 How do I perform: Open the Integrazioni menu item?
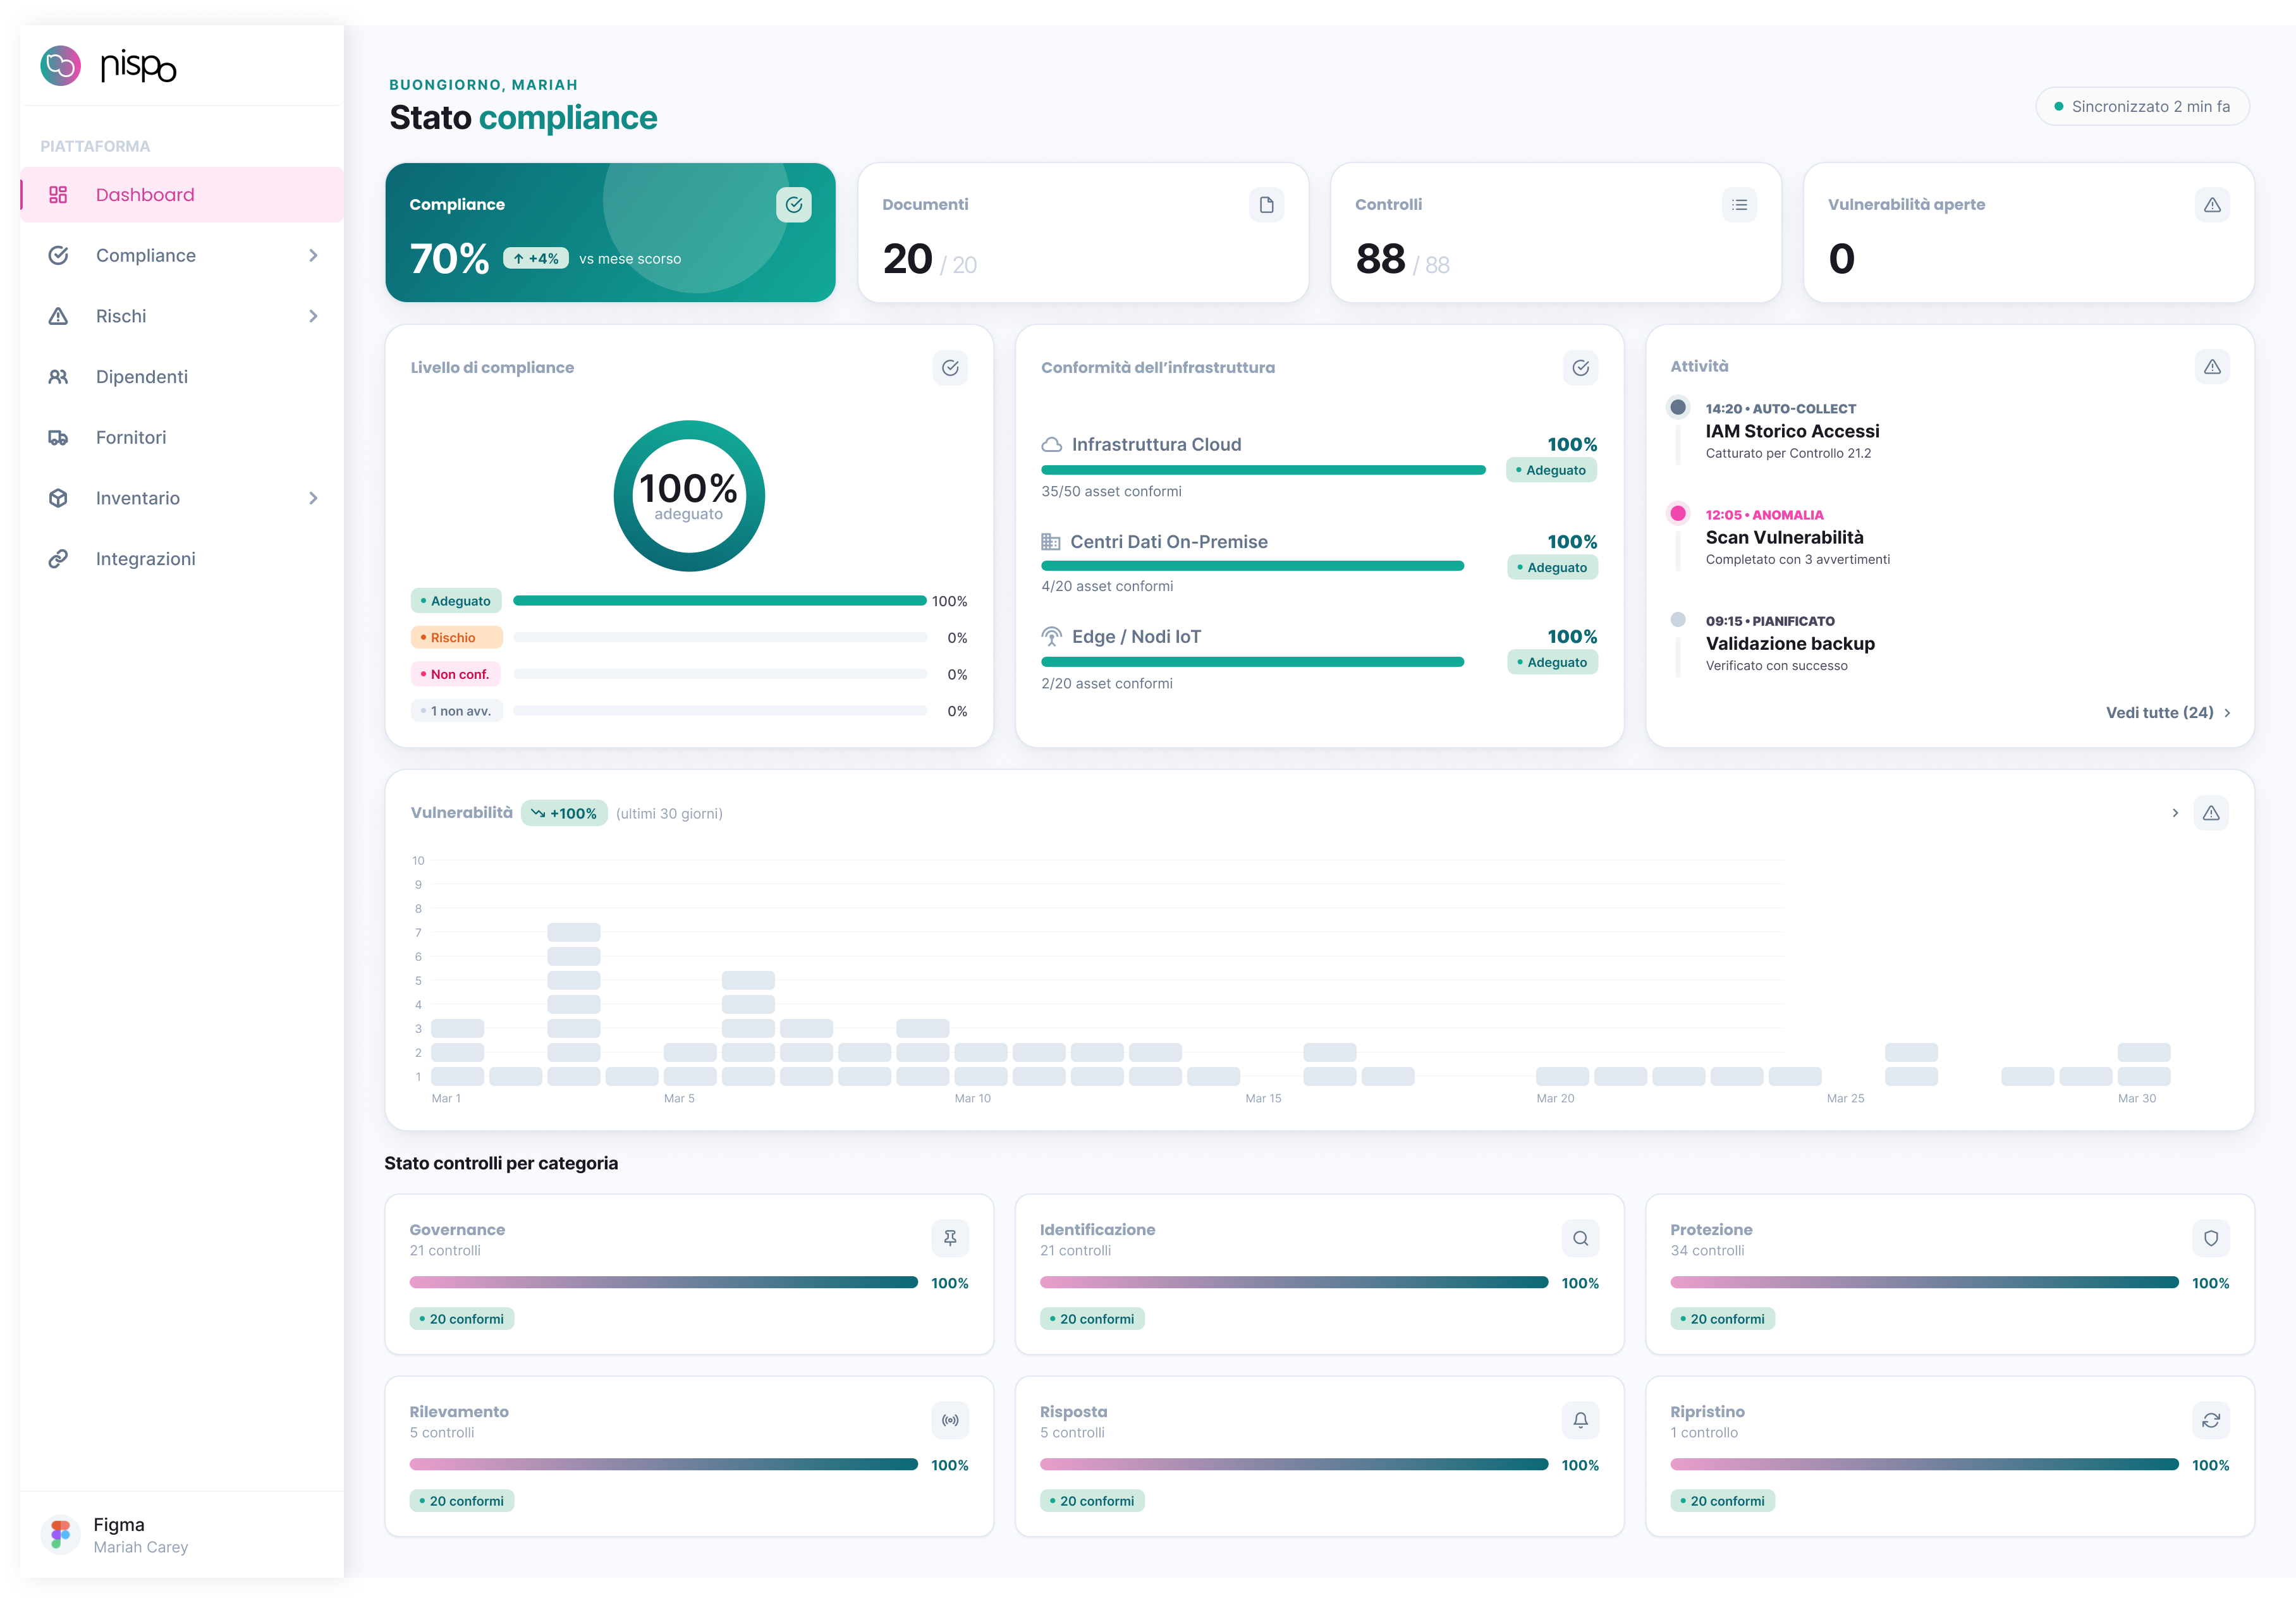182,559
